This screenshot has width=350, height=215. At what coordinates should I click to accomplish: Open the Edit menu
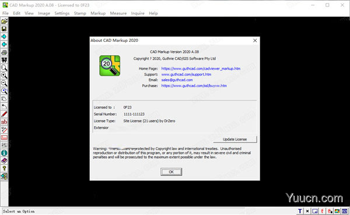pyautogui.click(x=16, y=13)
